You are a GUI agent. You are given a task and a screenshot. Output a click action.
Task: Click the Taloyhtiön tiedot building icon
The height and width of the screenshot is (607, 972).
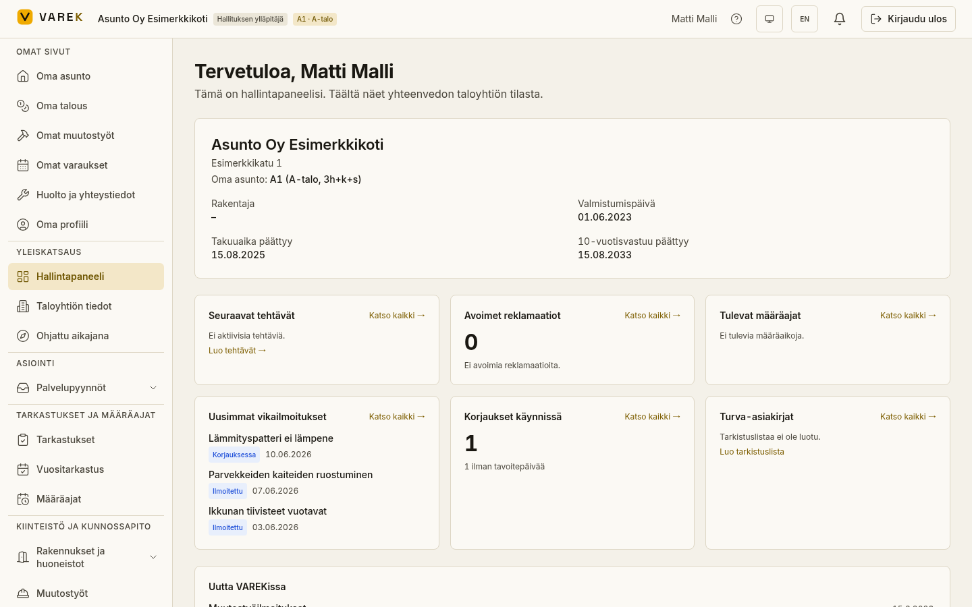click(23, 306)
